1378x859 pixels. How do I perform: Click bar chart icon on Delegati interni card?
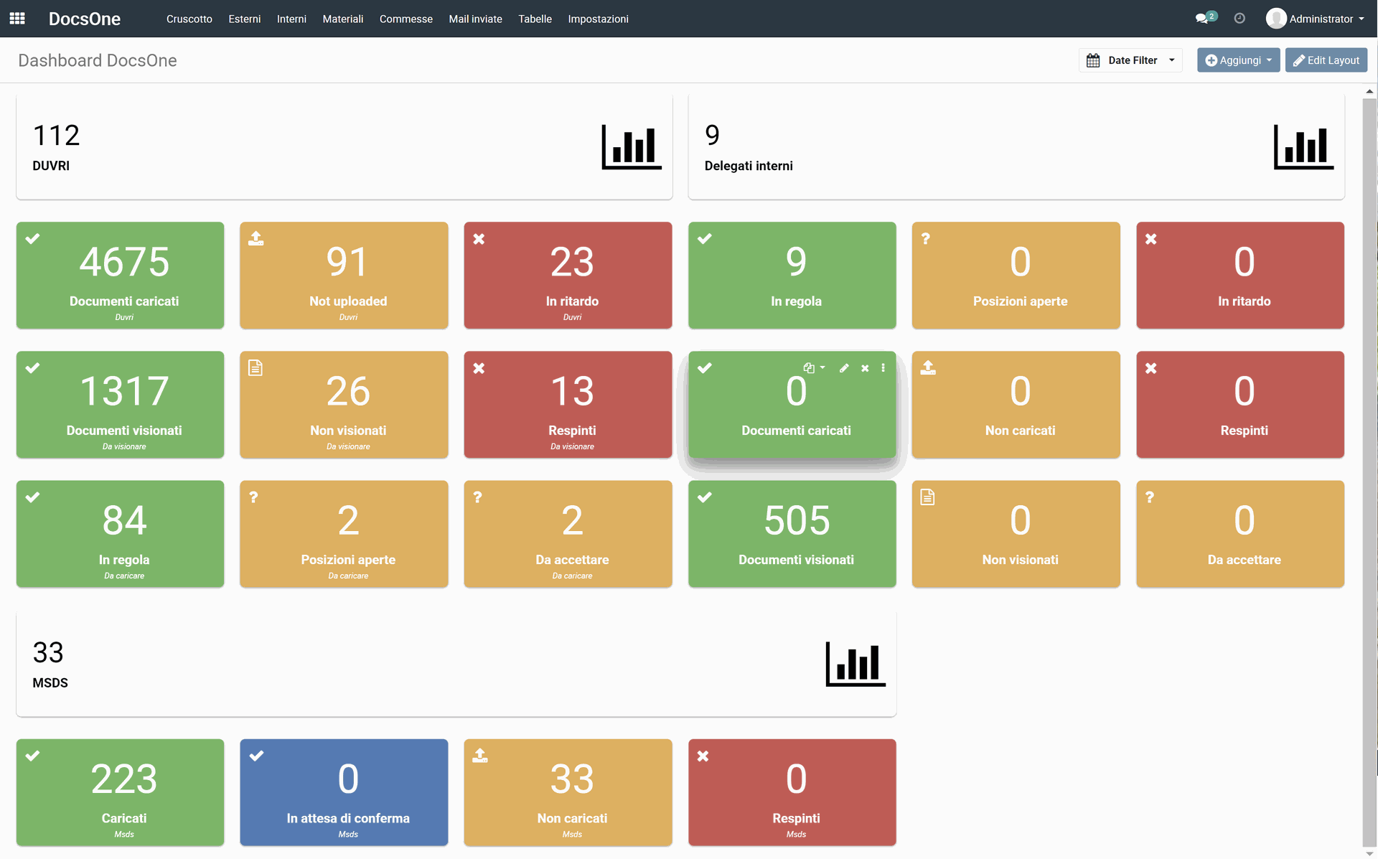1303,147
